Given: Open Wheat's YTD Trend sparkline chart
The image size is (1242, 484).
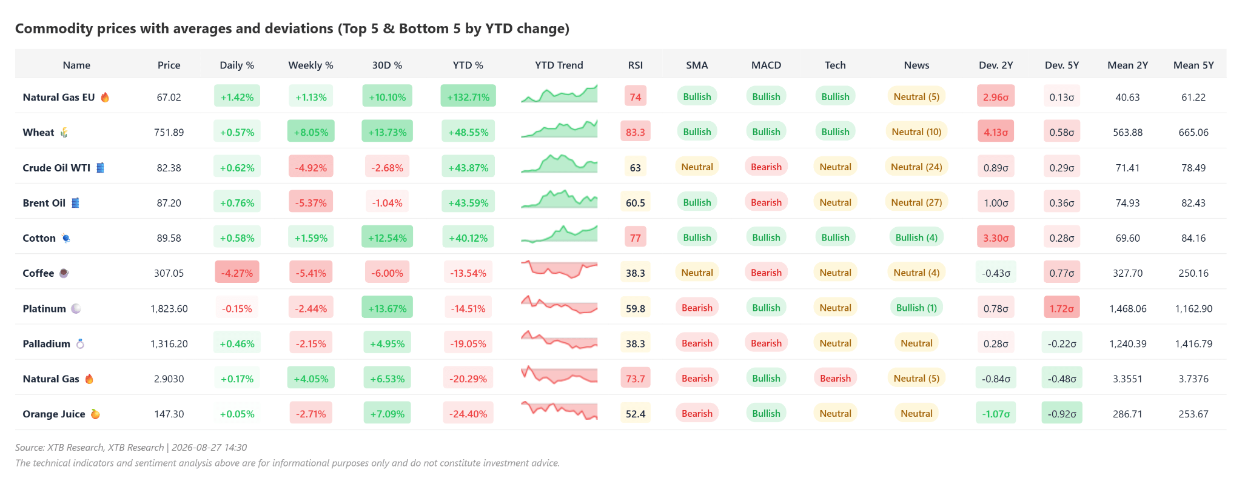Looking at the screenshot, I should click(x=559, y=130).
